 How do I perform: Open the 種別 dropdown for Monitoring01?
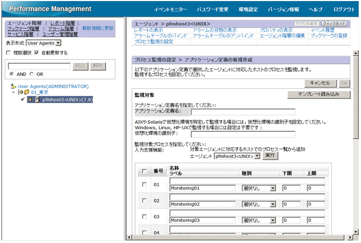tap(259, 188)
